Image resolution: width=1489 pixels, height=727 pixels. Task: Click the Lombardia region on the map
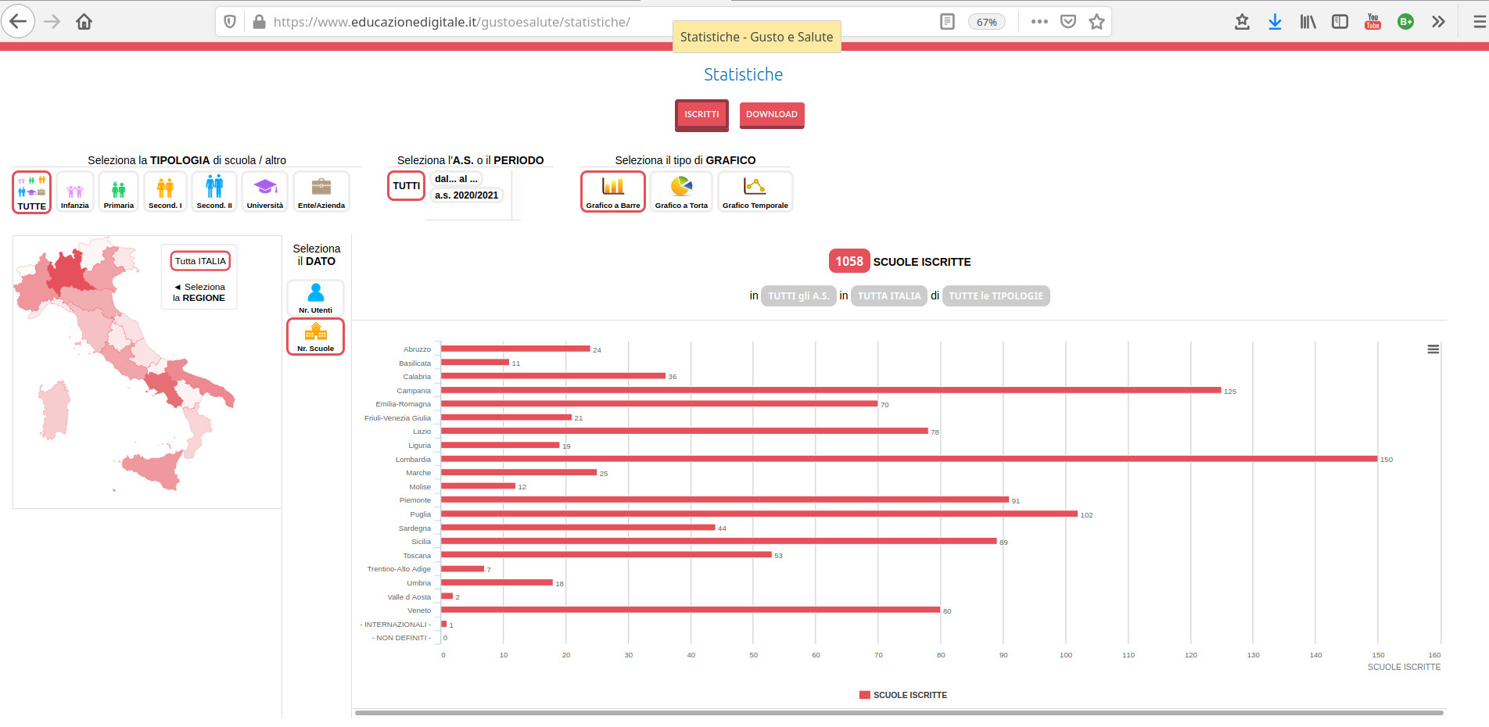click(69, 270)
